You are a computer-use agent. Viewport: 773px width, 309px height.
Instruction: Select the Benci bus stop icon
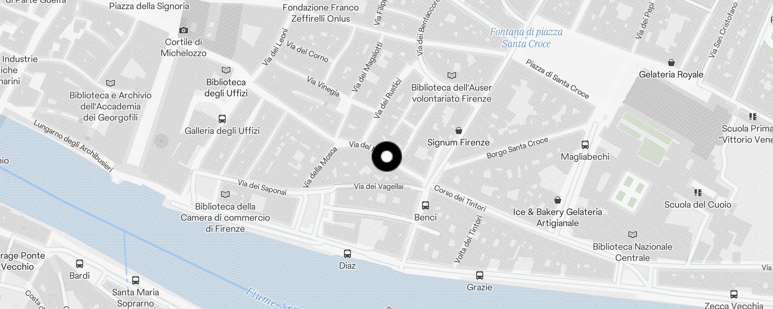426,205
